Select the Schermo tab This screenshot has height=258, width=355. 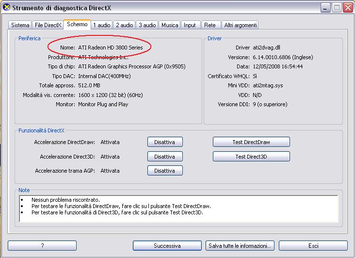tap(77, 24)
